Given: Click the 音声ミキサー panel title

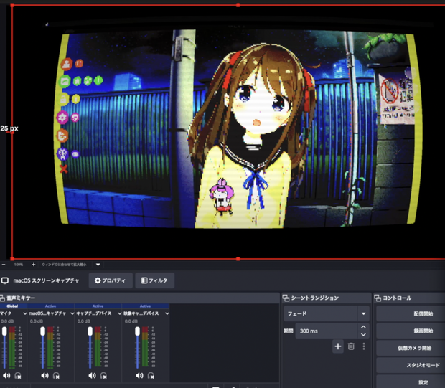Looking at the screenshot, I should click(x=21, y=298).
